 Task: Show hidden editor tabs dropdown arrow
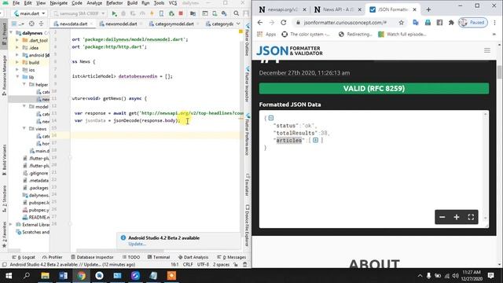[238, 24]
